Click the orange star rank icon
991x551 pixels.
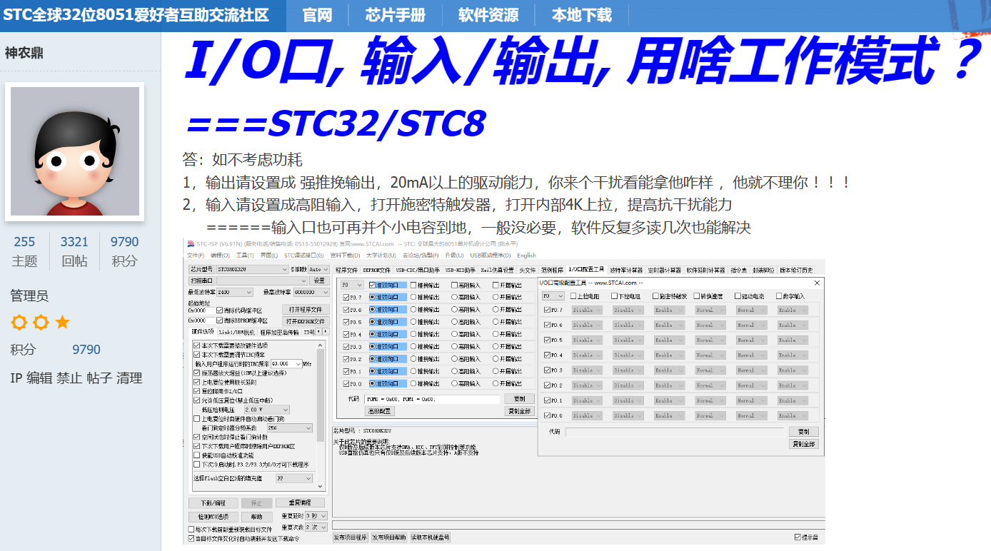63,323
